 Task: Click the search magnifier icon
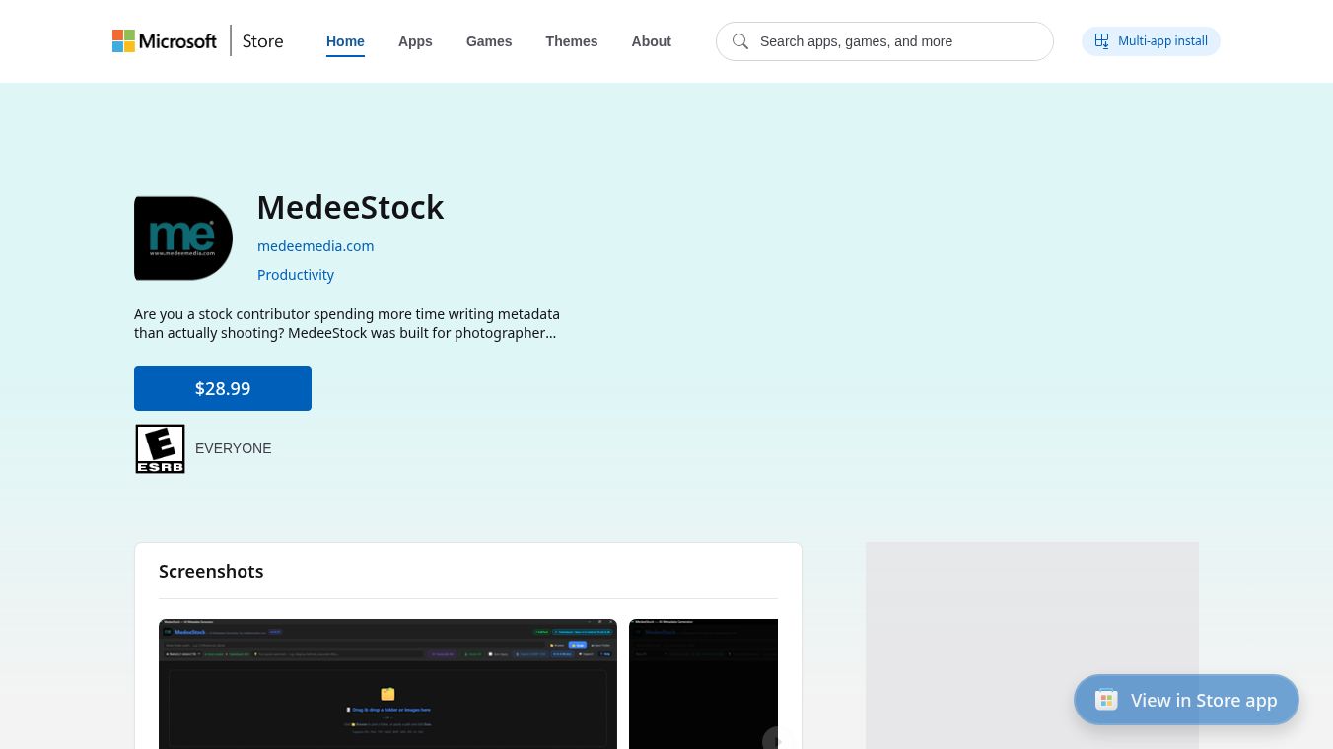coord(740,41)
